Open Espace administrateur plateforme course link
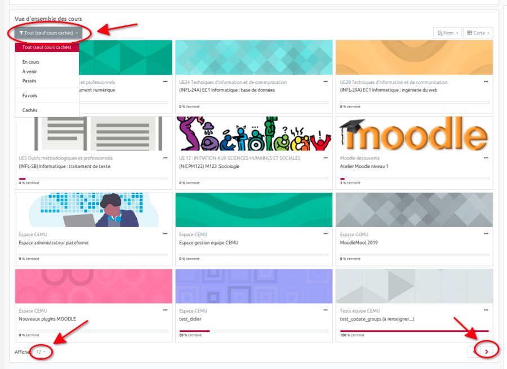 54,243
